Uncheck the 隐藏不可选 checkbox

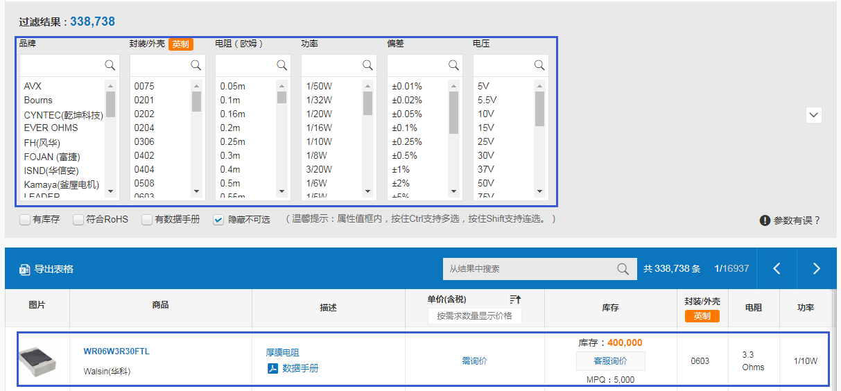pyautogui.click(x=218, y=220)
